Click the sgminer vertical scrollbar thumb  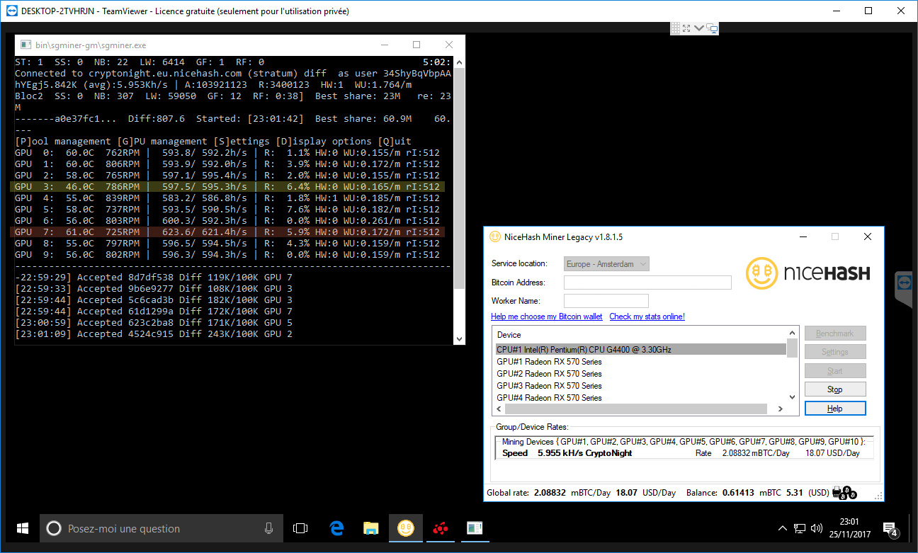[x=459, y=178]
